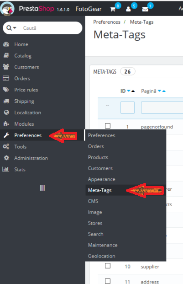The image size is (183, 284).
Task: Click the Home dashboard icon in sidebar
Action: pos(6,44)
